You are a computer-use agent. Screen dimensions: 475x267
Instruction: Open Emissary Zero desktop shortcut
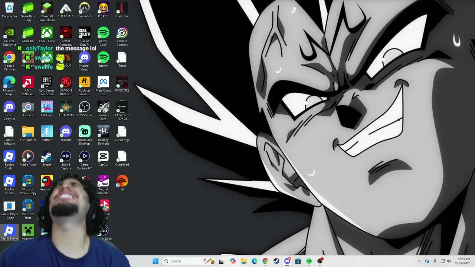click(x=103, y=111)
